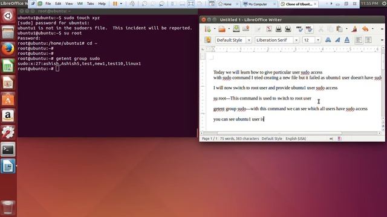Open LibreOffice Impress from launcher
The image size is (387, 217).
pos(8,83)
